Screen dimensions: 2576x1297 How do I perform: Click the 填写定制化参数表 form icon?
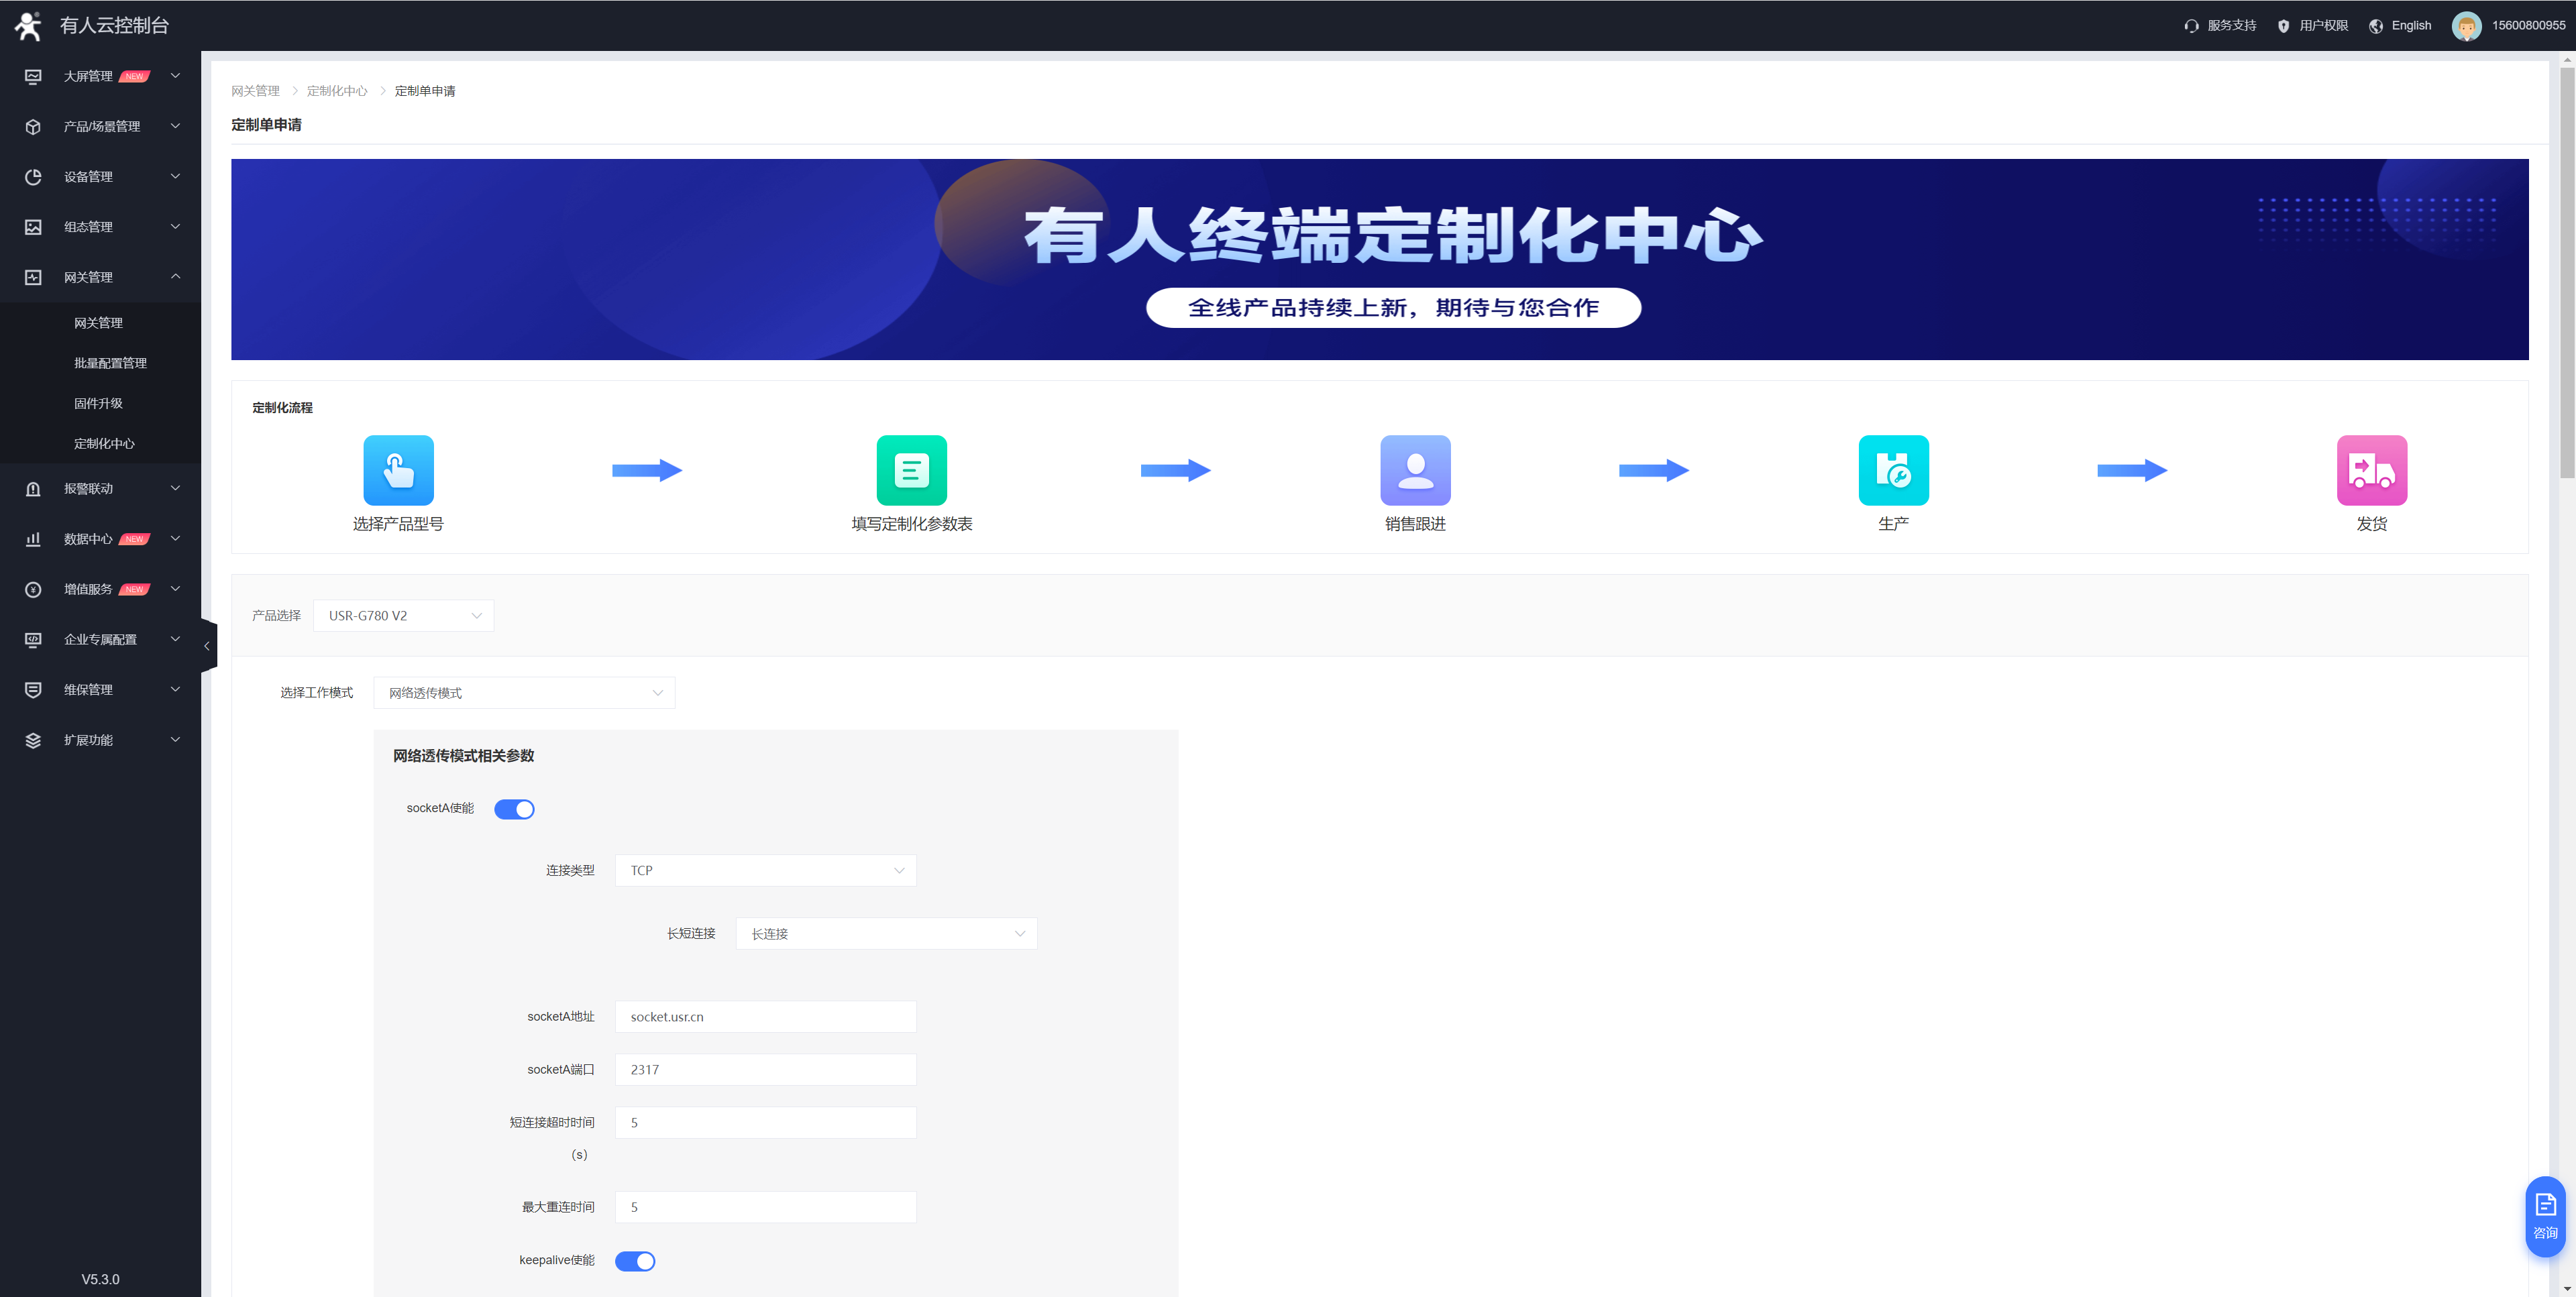tap(911, 470)
